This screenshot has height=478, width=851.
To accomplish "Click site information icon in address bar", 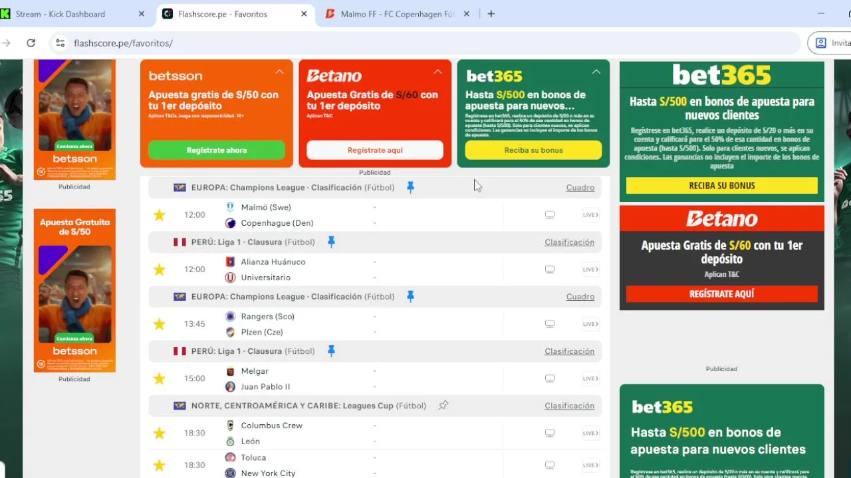I will pyautogui.click(x=60, y=43).
